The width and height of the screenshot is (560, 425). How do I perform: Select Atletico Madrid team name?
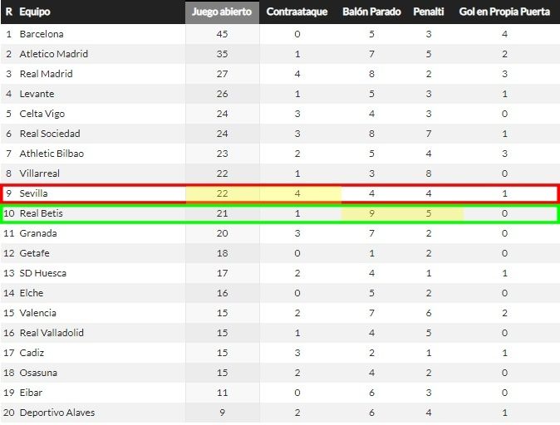coord(54,54)
